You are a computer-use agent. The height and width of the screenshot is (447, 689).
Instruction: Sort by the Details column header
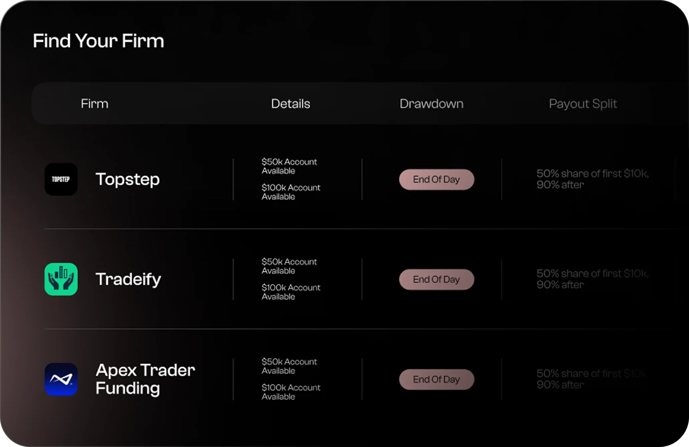click(x=290, y=104)
